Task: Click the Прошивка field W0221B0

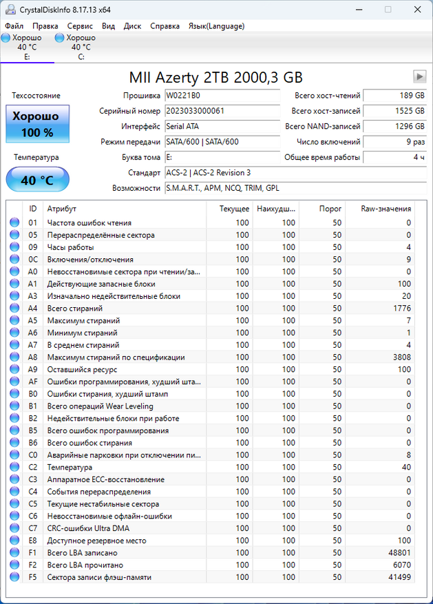Action: (222, 96)
